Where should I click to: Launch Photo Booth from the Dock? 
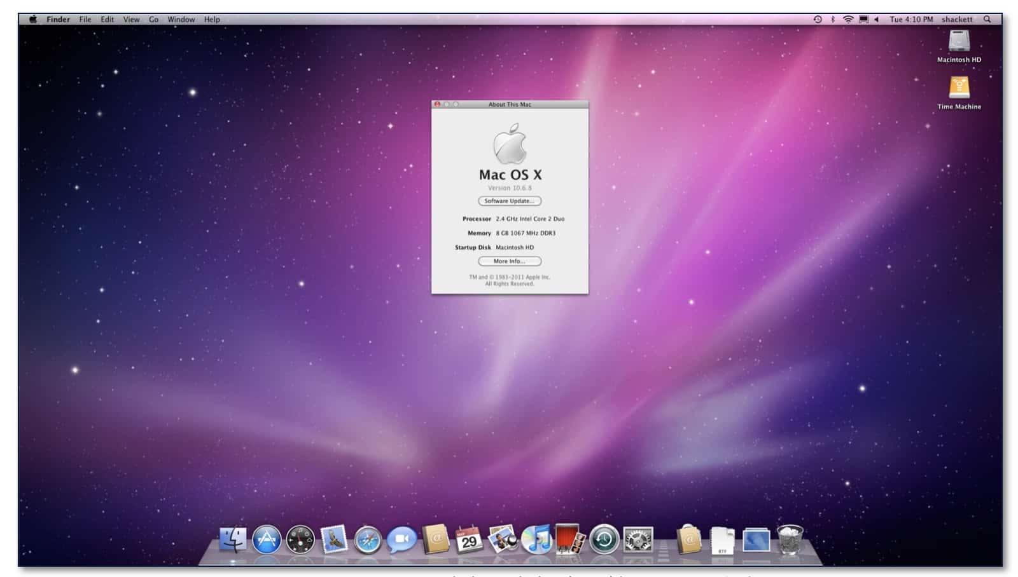(x=570, y=540)
